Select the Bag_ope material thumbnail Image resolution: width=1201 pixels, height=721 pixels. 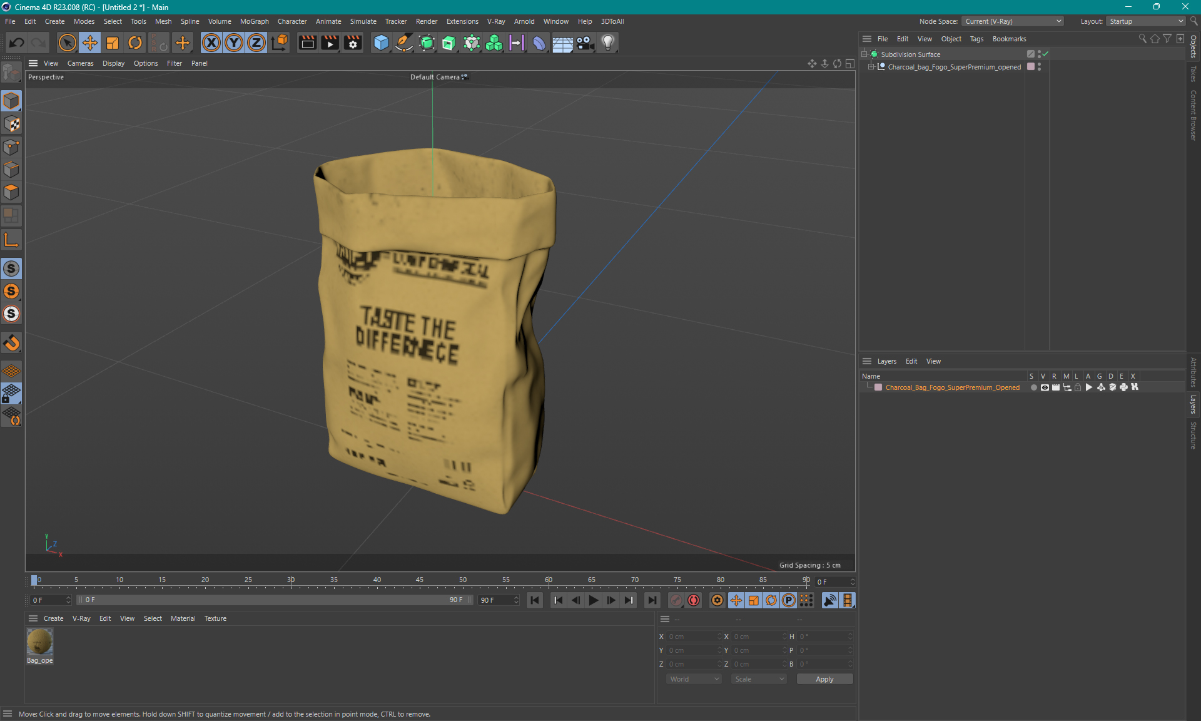pyautogui.click(x=39, y=642)
